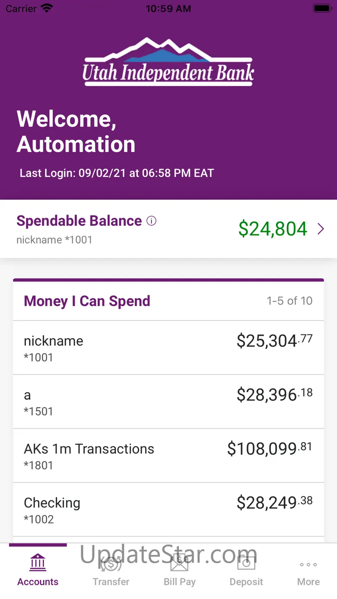Viewport: 337px width, 599px height.
Task: Open the Deposit check icon
Action: pos(246,562)
